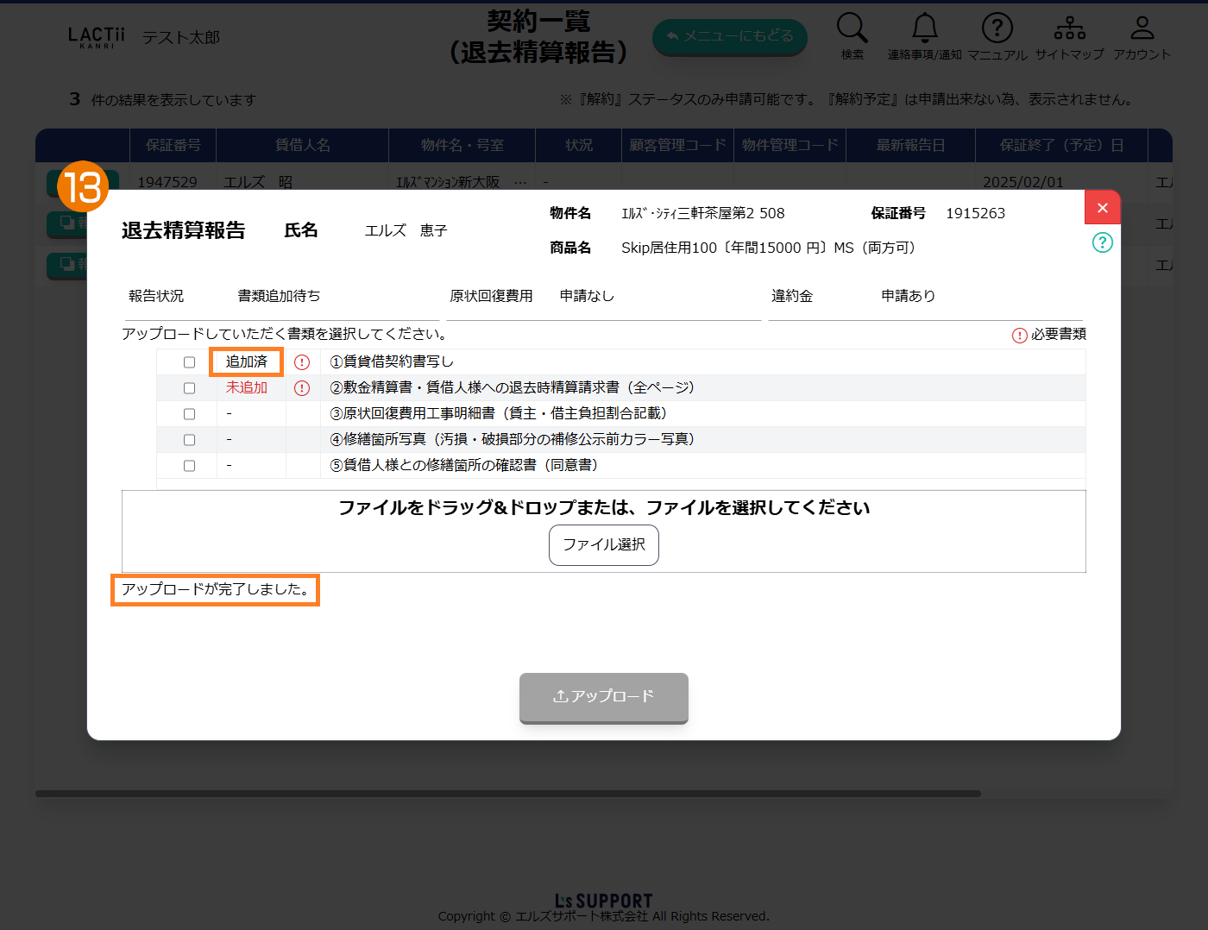
Task: Mark checkbox for ⑤賃借人様との修繕箇所の確認書
Action: tap(190, 466)
